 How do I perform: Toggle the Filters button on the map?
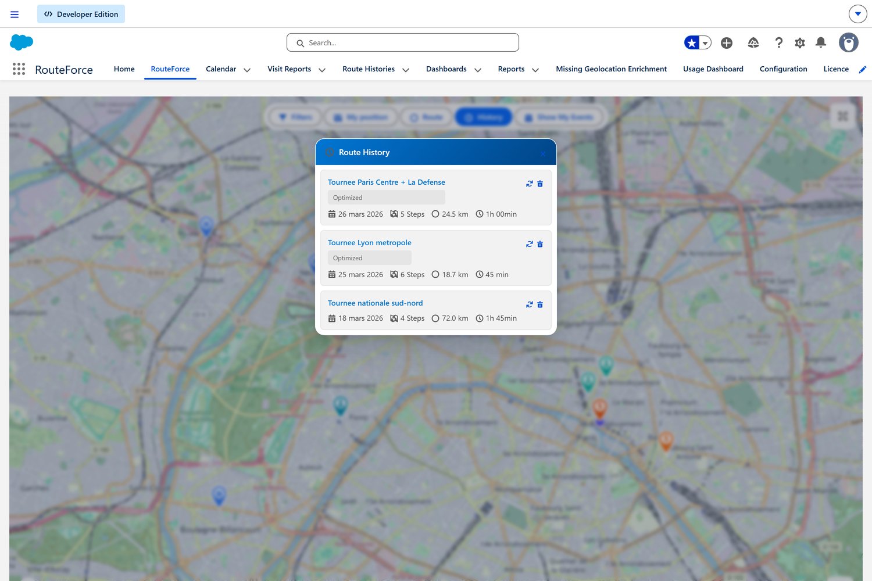pyautogui.click(x=294, y=117)
